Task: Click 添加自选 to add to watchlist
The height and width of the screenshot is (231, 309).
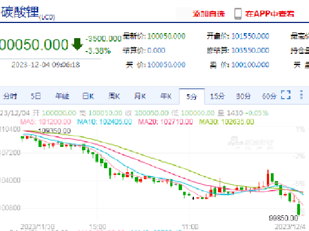Action: pyautogui.click(x=208, y=14)
